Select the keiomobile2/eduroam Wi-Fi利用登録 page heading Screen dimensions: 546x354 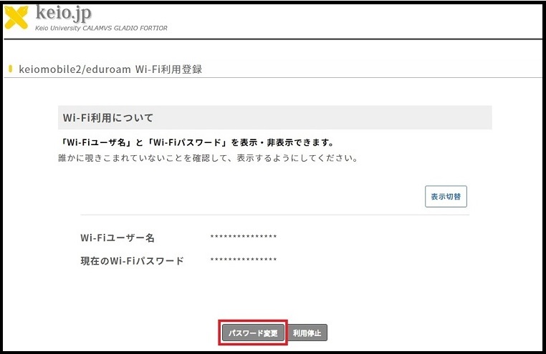coord(112,69)
